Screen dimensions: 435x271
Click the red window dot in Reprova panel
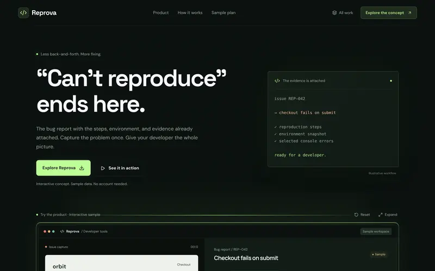pyautogui.click(x=45, y=231)
